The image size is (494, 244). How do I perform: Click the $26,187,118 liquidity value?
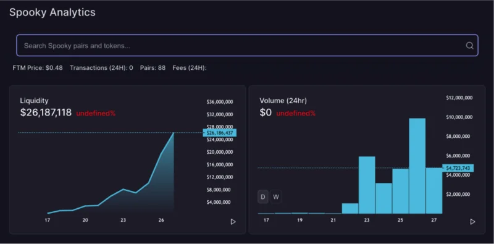[46, 112]
